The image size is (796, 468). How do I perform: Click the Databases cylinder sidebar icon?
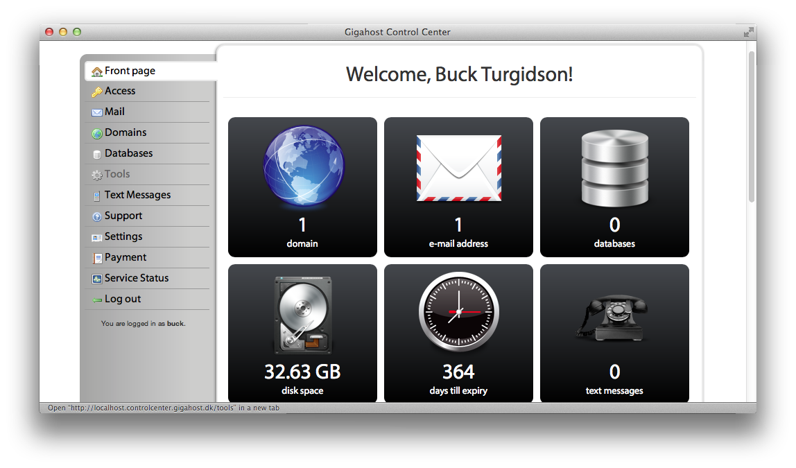coord(97,155)
